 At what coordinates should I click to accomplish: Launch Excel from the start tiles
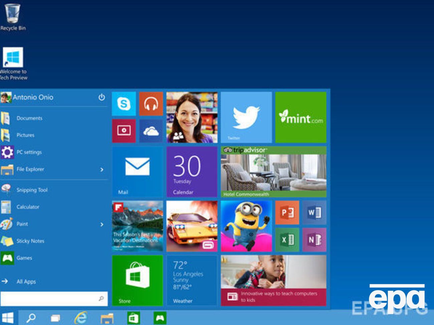coord(287,240)
